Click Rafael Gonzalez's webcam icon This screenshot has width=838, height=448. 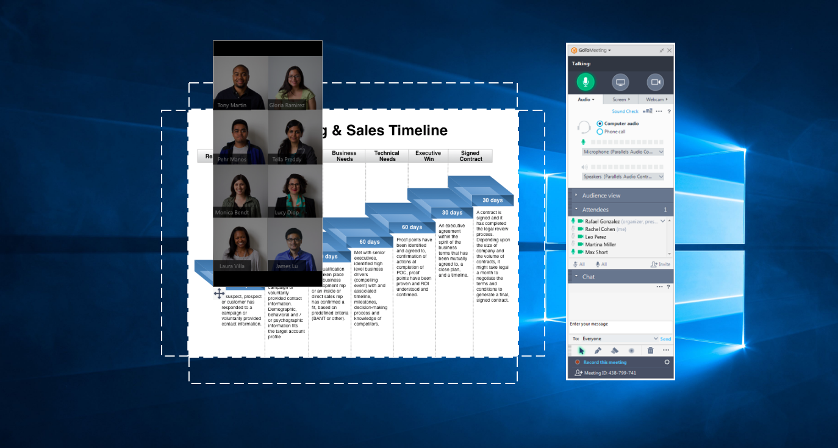pos(581,221)
